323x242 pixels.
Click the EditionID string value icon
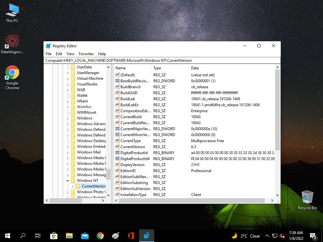click(117, 170)
